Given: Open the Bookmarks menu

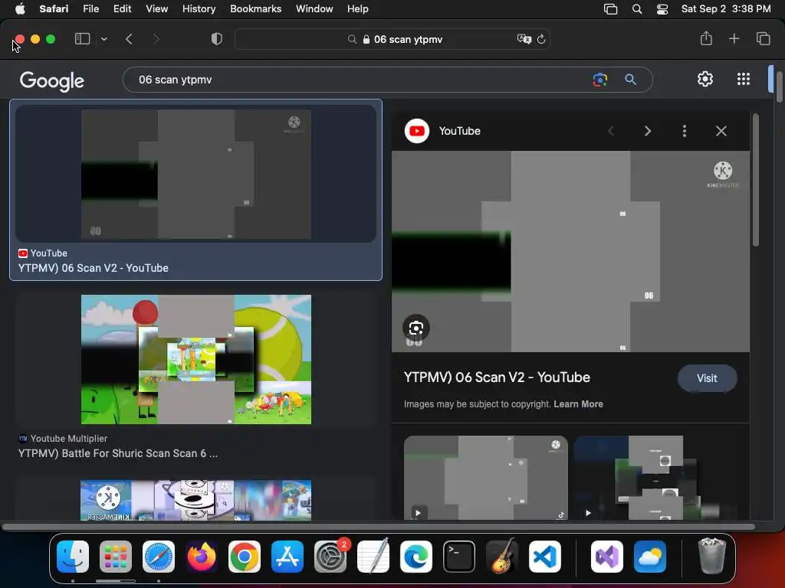Looking at the screenshot, I should pyautogui.click(x=255, y=8).
